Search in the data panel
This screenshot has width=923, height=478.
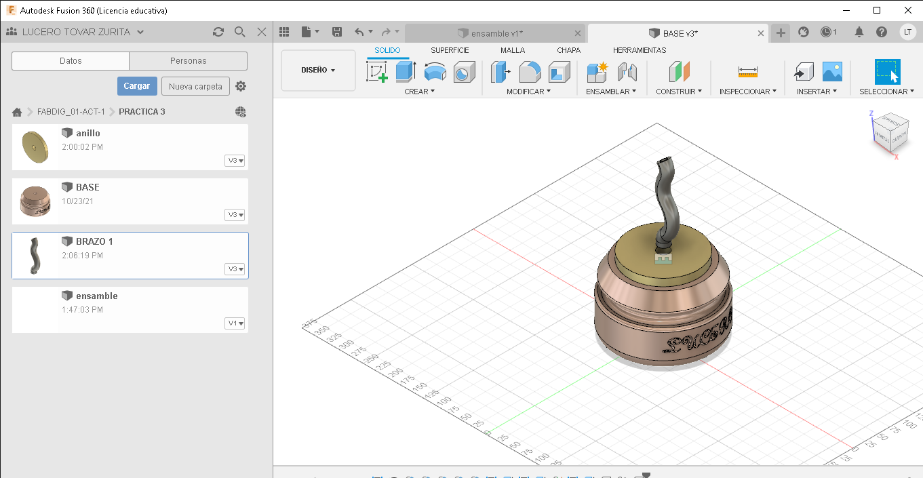coord(239,32)
